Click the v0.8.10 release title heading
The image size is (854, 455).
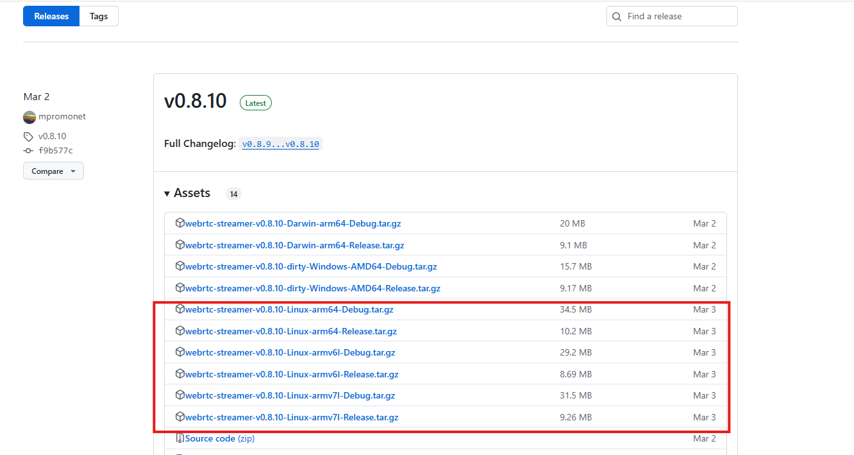pos(196,101)
